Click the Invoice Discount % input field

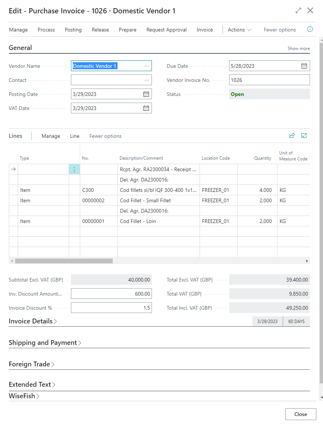click(111, 308)
